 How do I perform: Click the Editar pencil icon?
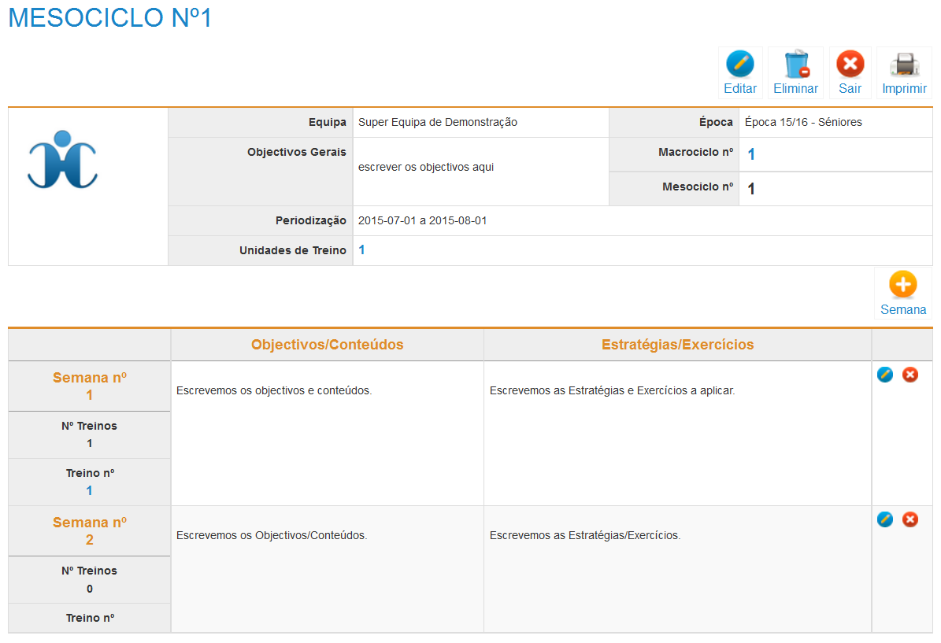(739, 65)
